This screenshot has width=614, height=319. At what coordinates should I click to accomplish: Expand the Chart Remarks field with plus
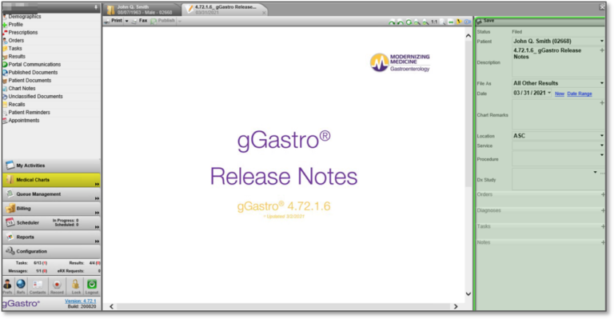[x=602, y=103]
